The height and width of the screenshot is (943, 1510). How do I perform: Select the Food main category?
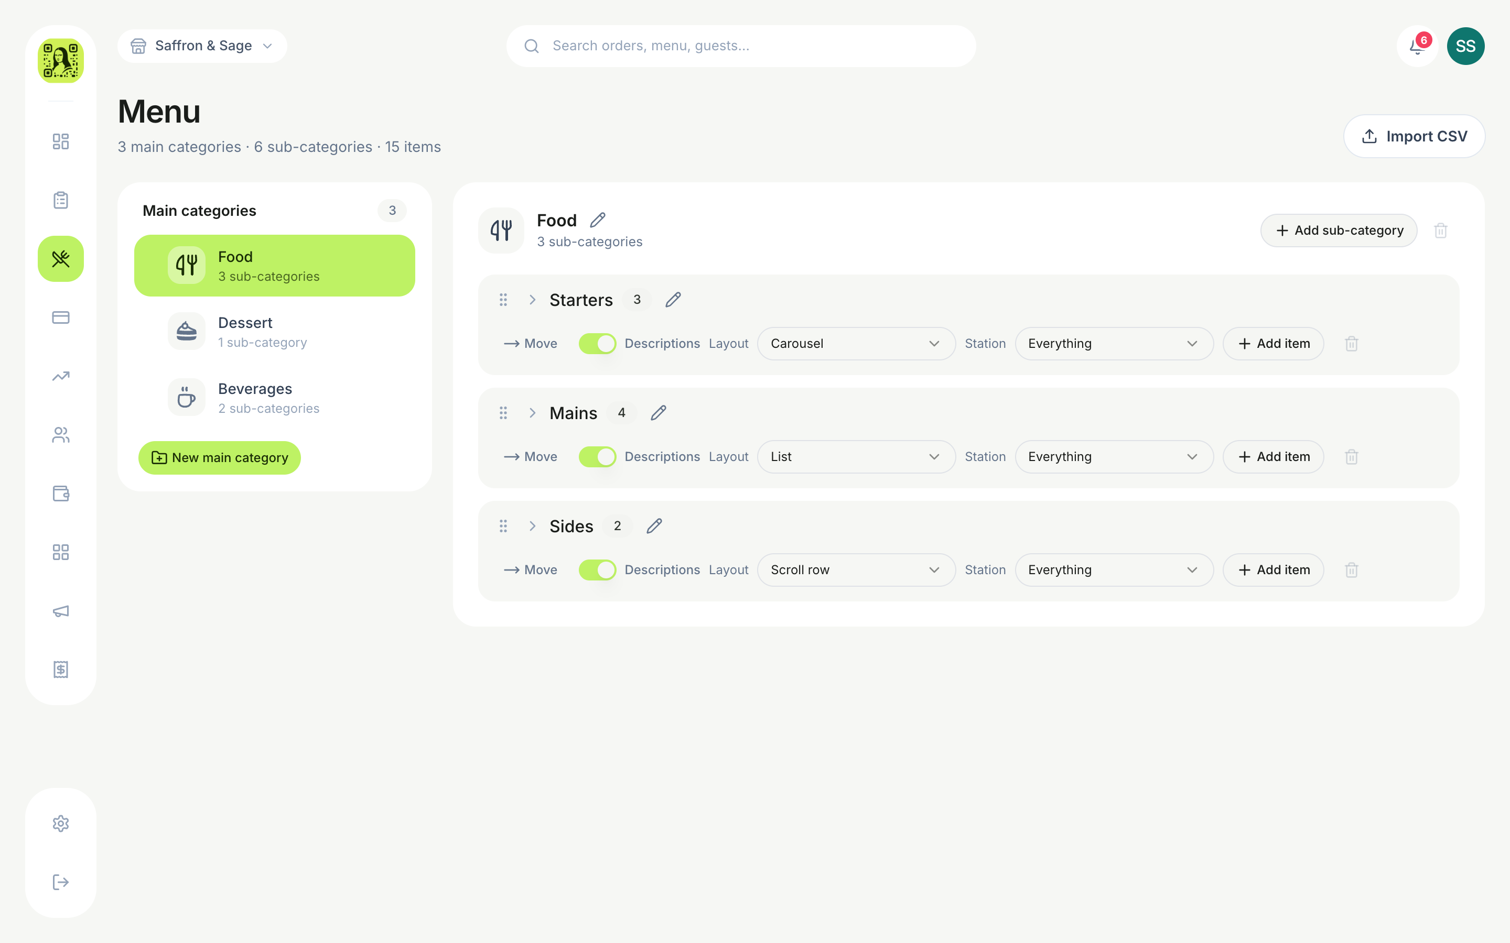275,266
